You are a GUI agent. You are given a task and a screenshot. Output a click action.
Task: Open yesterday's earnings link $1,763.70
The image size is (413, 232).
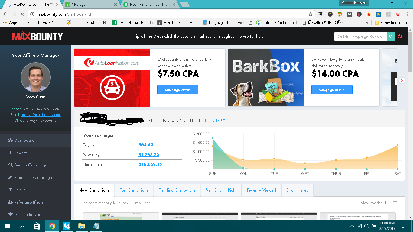click(149, 155)
